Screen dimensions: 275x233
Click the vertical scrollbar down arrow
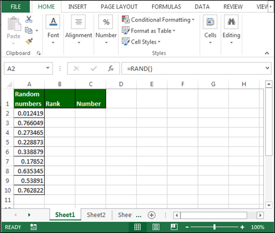coord(269,205)
